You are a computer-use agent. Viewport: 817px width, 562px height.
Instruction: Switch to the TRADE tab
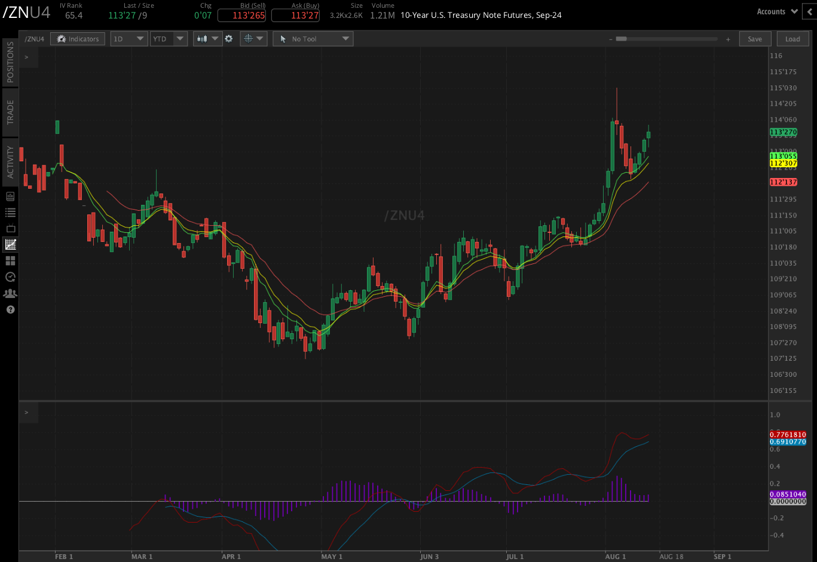10,113
